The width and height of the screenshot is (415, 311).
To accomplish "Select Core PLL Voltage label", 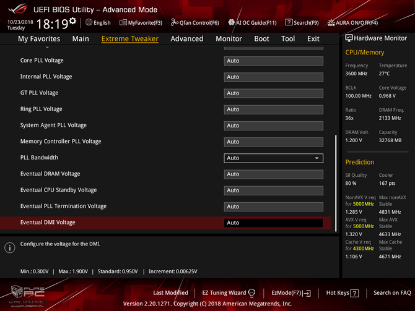I will pos(42,61).
